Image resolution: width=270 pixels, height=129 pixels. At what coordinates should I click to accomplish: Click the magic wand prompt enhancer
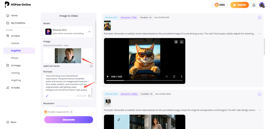[x=47, y=96]
